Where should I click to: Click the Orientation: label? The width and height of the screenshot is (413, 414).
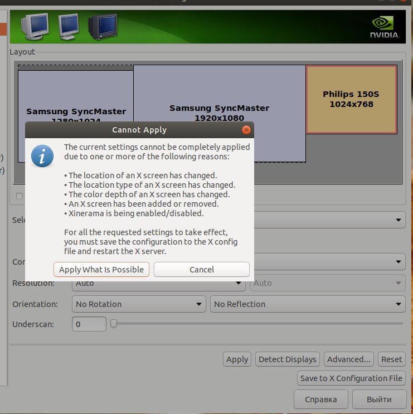pos(35,304)
